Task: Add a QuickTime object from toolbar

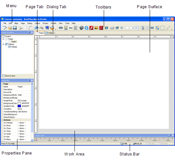Action: coord(86,28)
